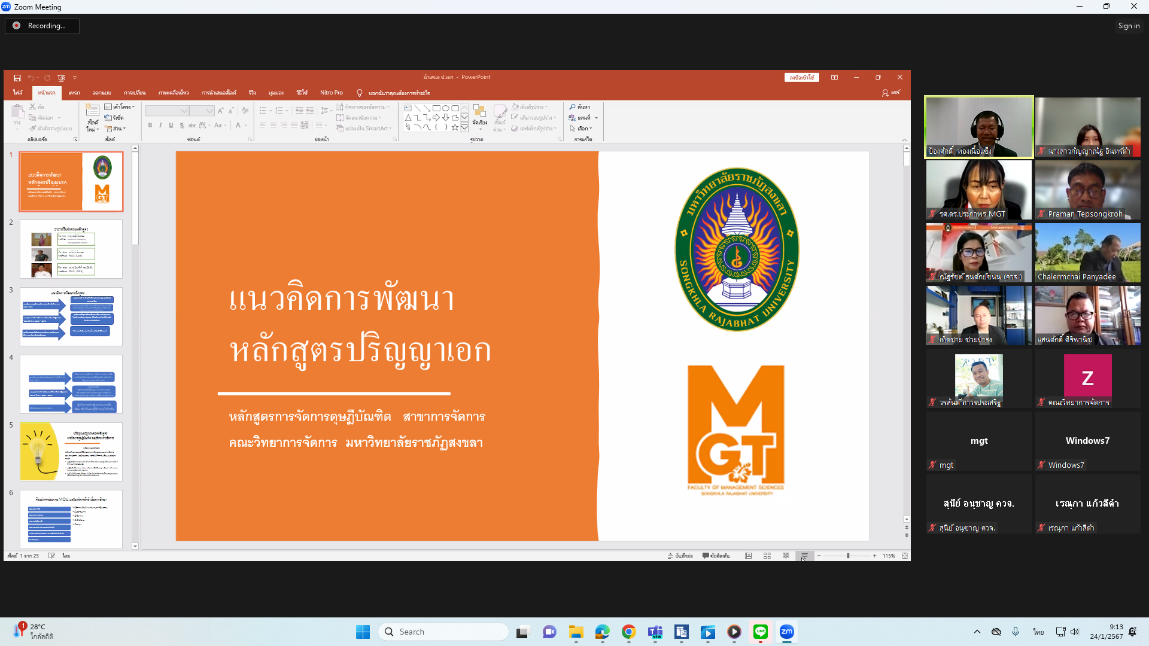Click the Find magnifier icon in ribbon
Image resolution: width=1149 pixels, height=646 pixels.
(573, 107)
